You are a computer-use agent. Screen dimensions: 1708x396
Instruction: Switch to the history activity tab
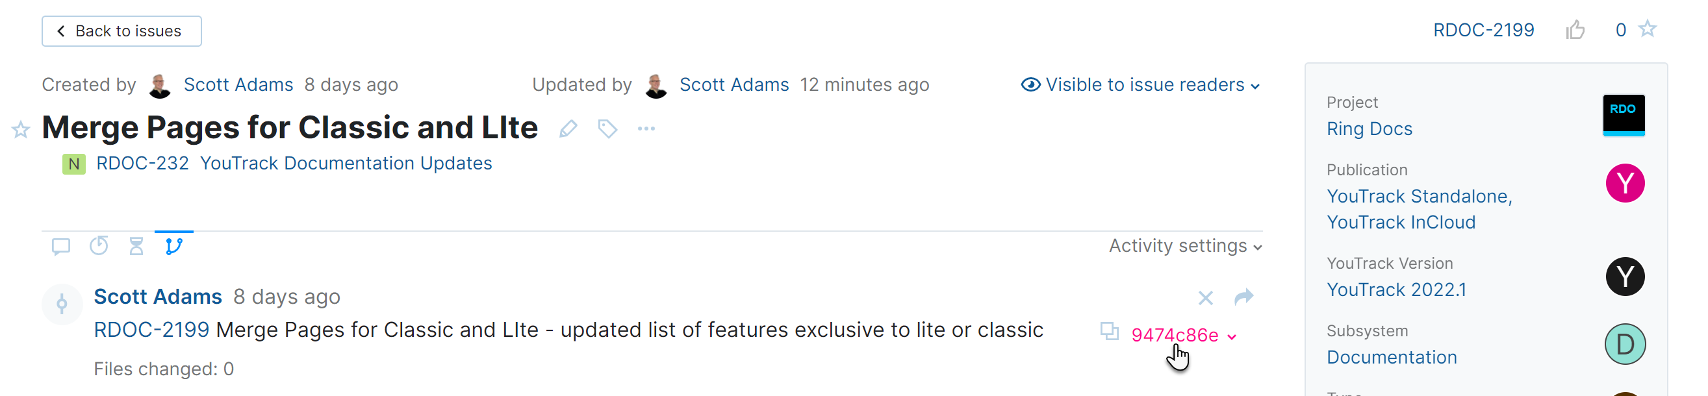(x=99, y=246)
